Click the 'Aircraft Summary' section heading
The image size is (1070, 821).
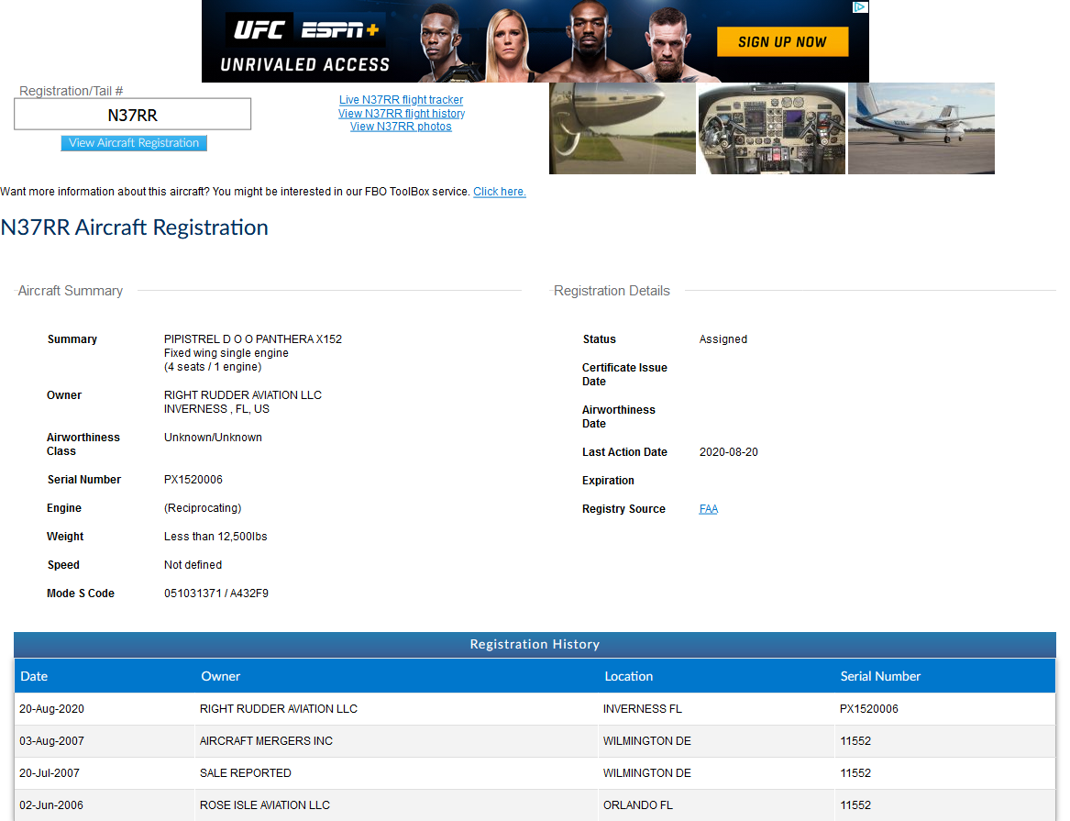tap(71, 291)
